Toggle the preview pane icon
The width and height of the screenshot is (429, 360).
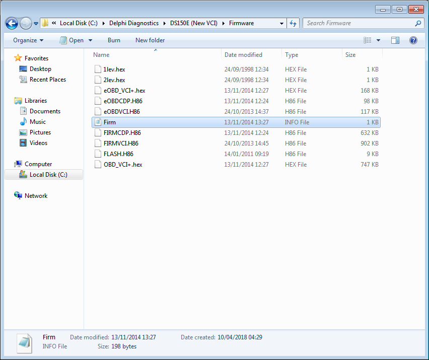point(395,40)
